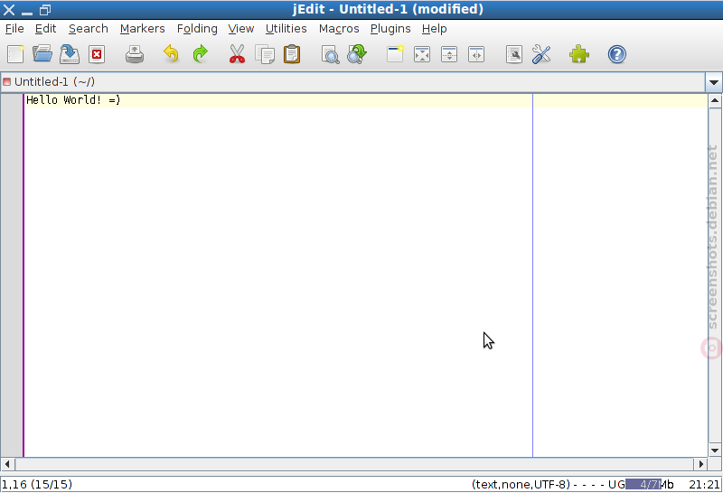Split the view vertically icon

coord(476,54)
